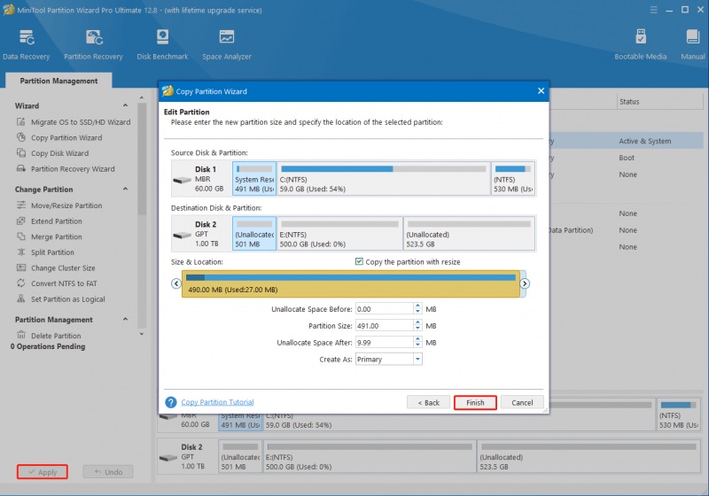Click the Delete Partition trash icon
Image resolution: width=709 pixels, height=496 pixels.
click(20, 335)
